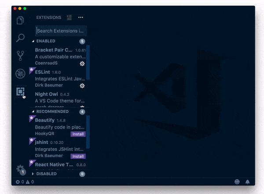This screenshot has width=264, height=194.
Task: Collapse the ENABLED section
Action: click(x=33, y=41)
